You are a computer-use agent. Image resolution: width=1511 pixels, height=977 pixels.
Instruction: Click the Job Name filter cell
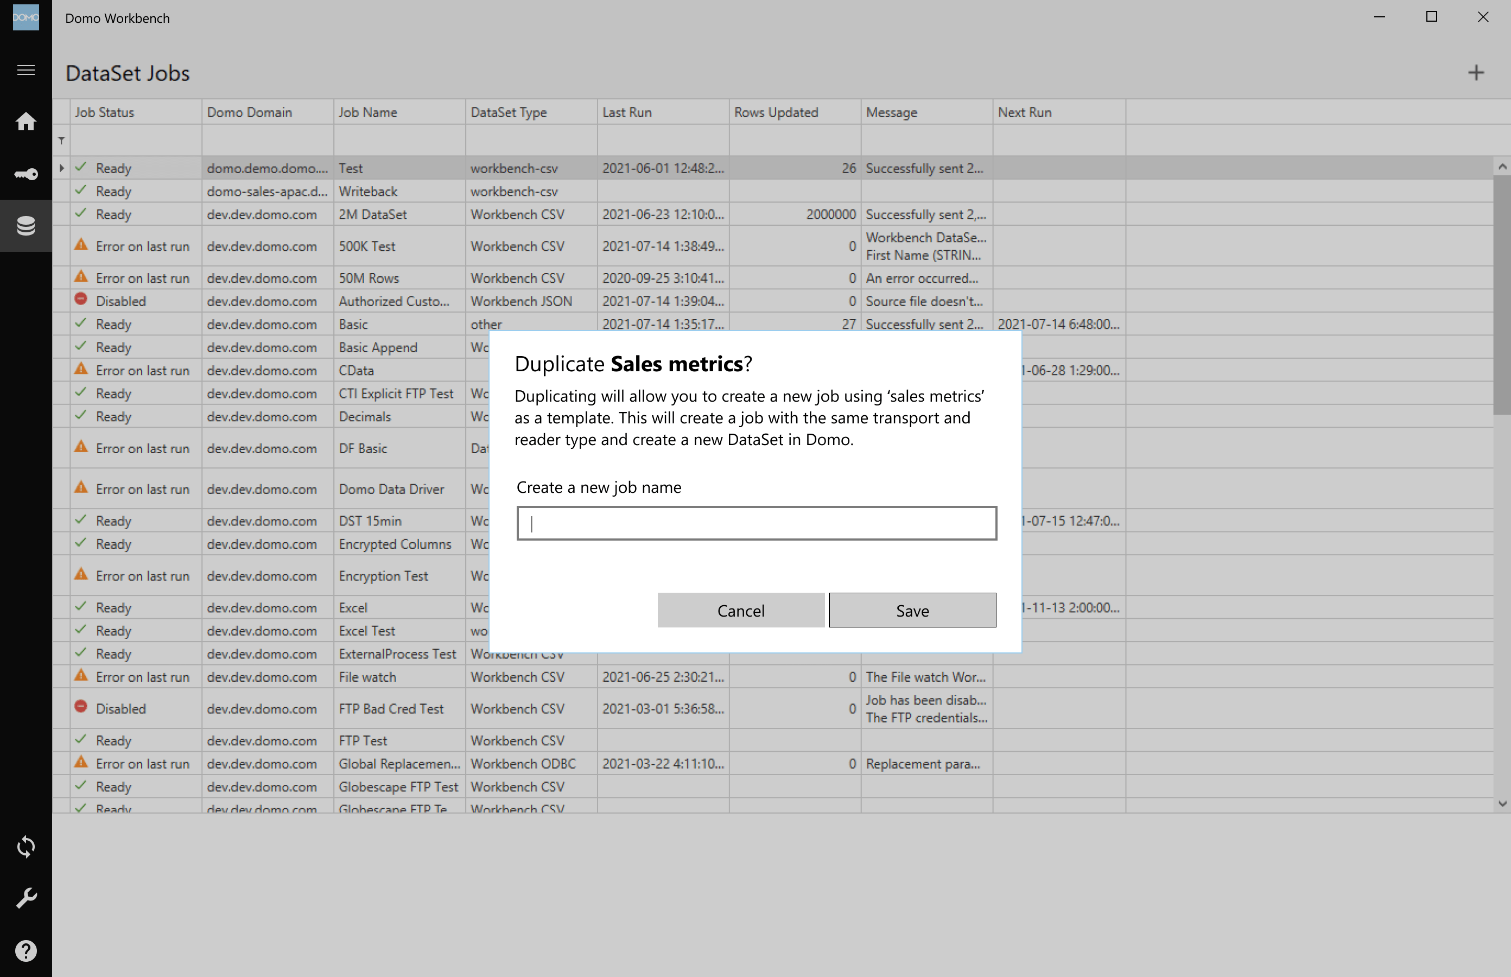click(x=399, y=140)
